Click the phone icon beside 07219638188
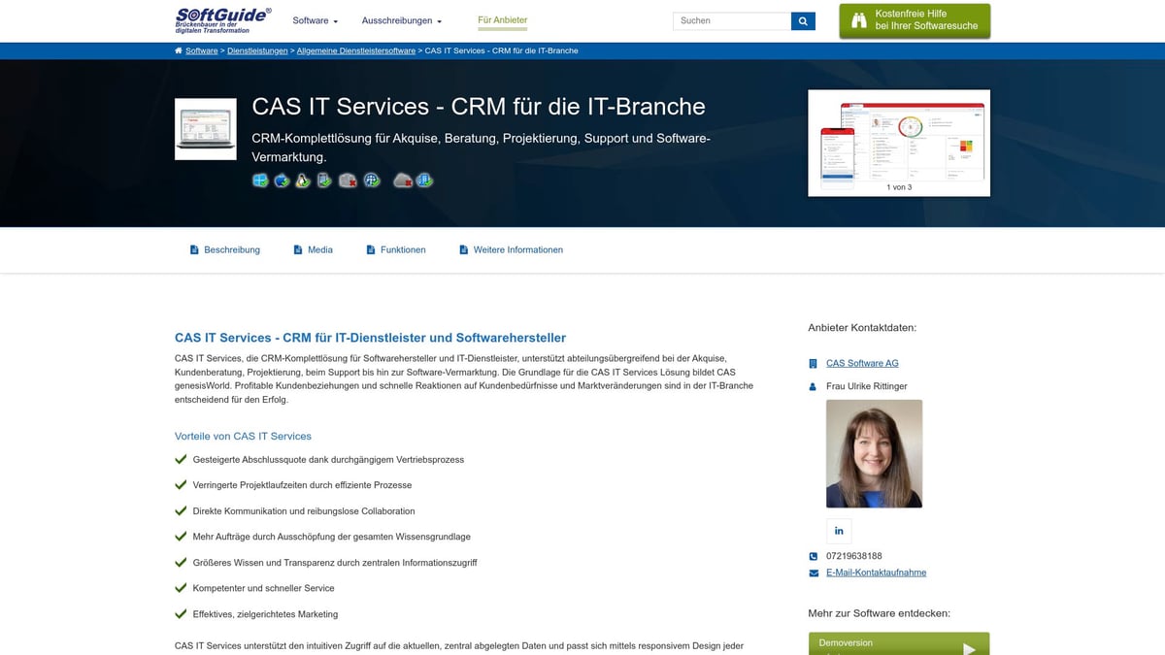Screen dimensions: 1165x655 coord(814,556)
